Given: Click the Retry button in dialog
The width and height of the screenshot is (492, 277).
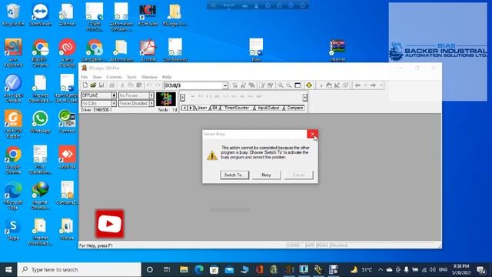Looking at the screenshot, I should click(266, 175).
